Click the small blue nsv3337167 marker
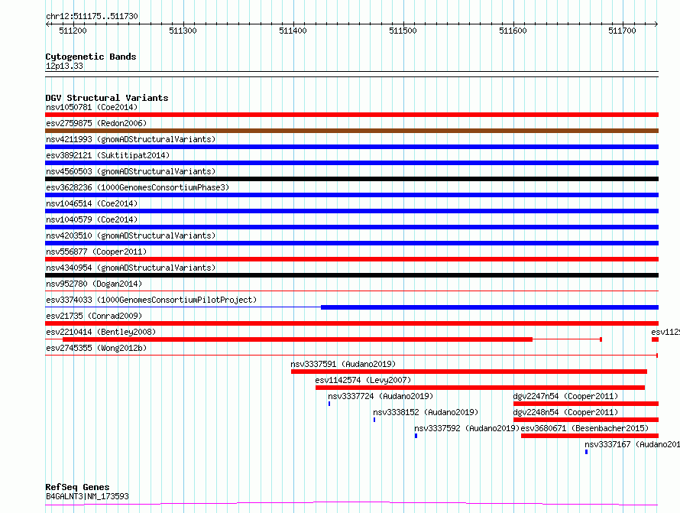This screenshot has height=513, width=680. [x=586, y=452]
